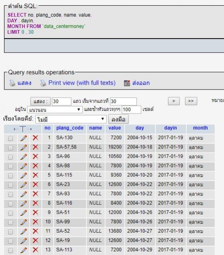
Task: Edit row SA-98 with pencil icon
Action: 23,166
